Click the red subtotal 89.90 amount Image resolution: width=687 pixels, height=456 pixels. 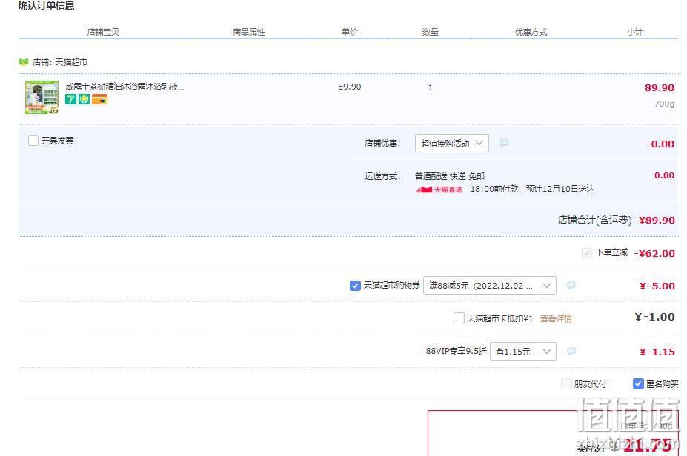pos(660,87)
